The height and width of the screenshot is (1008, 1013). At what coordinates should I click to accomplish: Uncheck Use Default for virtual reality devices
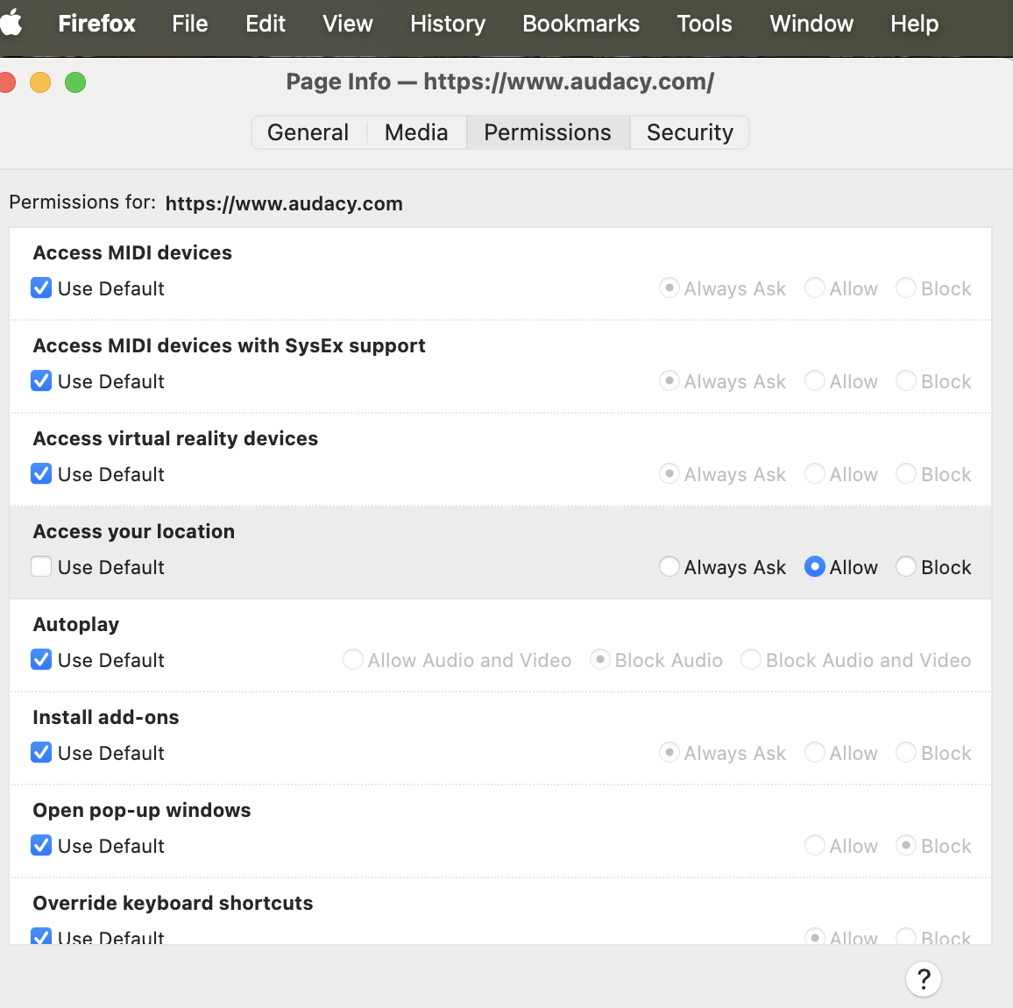pyautogui.click(x=41, y=474)
